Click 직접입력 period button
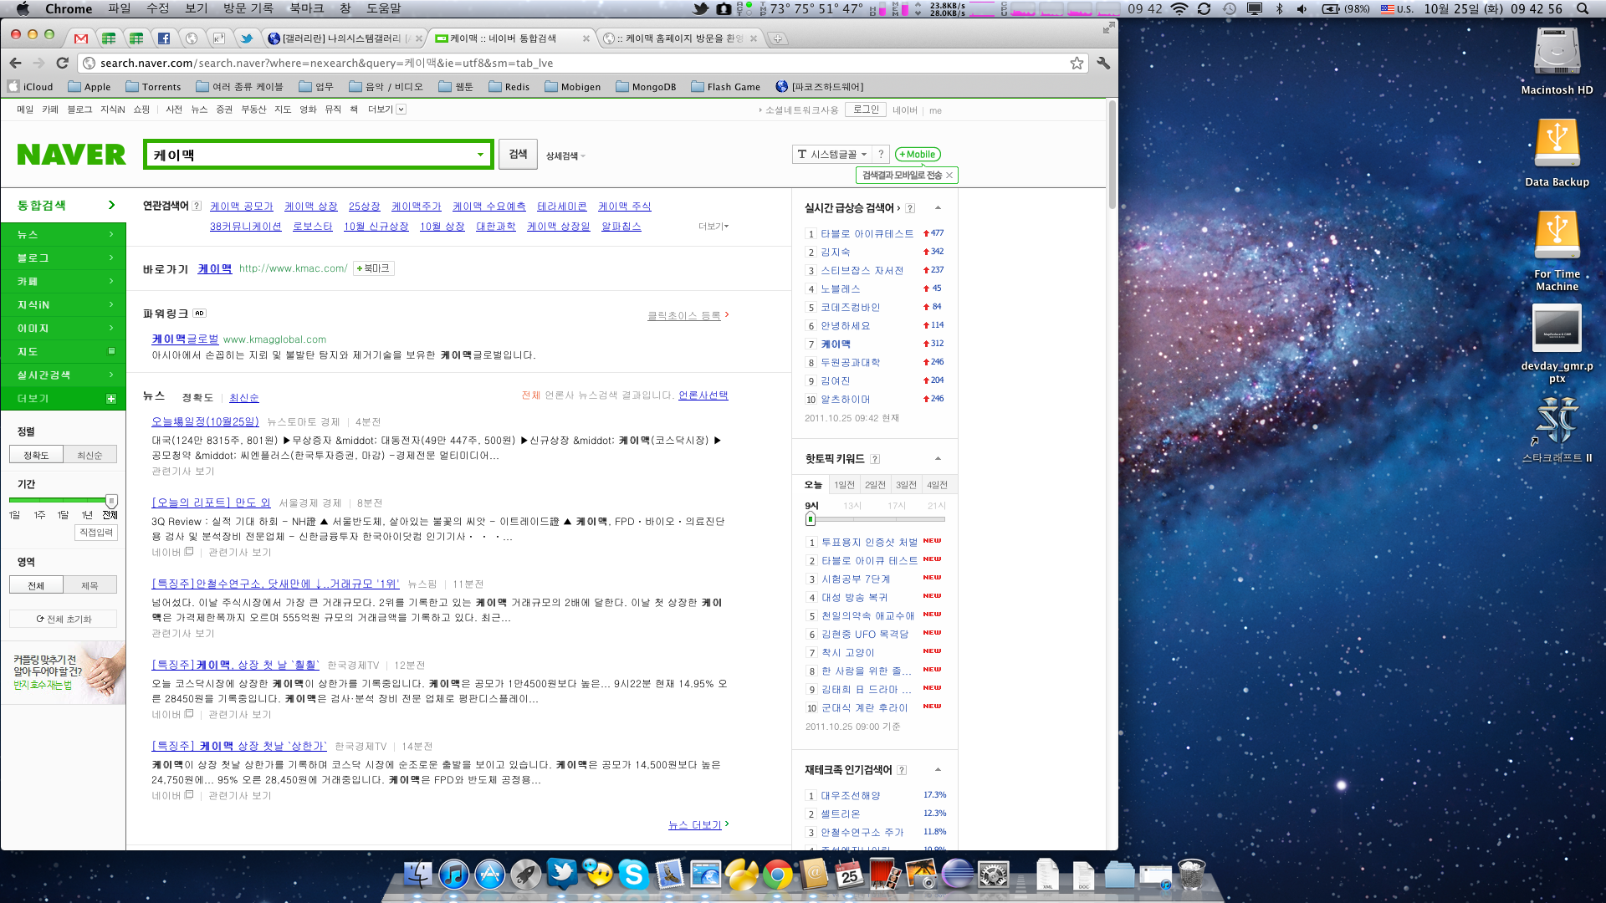 click(96, 532)
